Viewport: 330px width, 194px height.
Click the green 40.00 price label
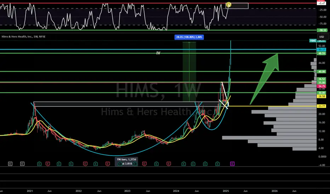(x=322, y=72)
